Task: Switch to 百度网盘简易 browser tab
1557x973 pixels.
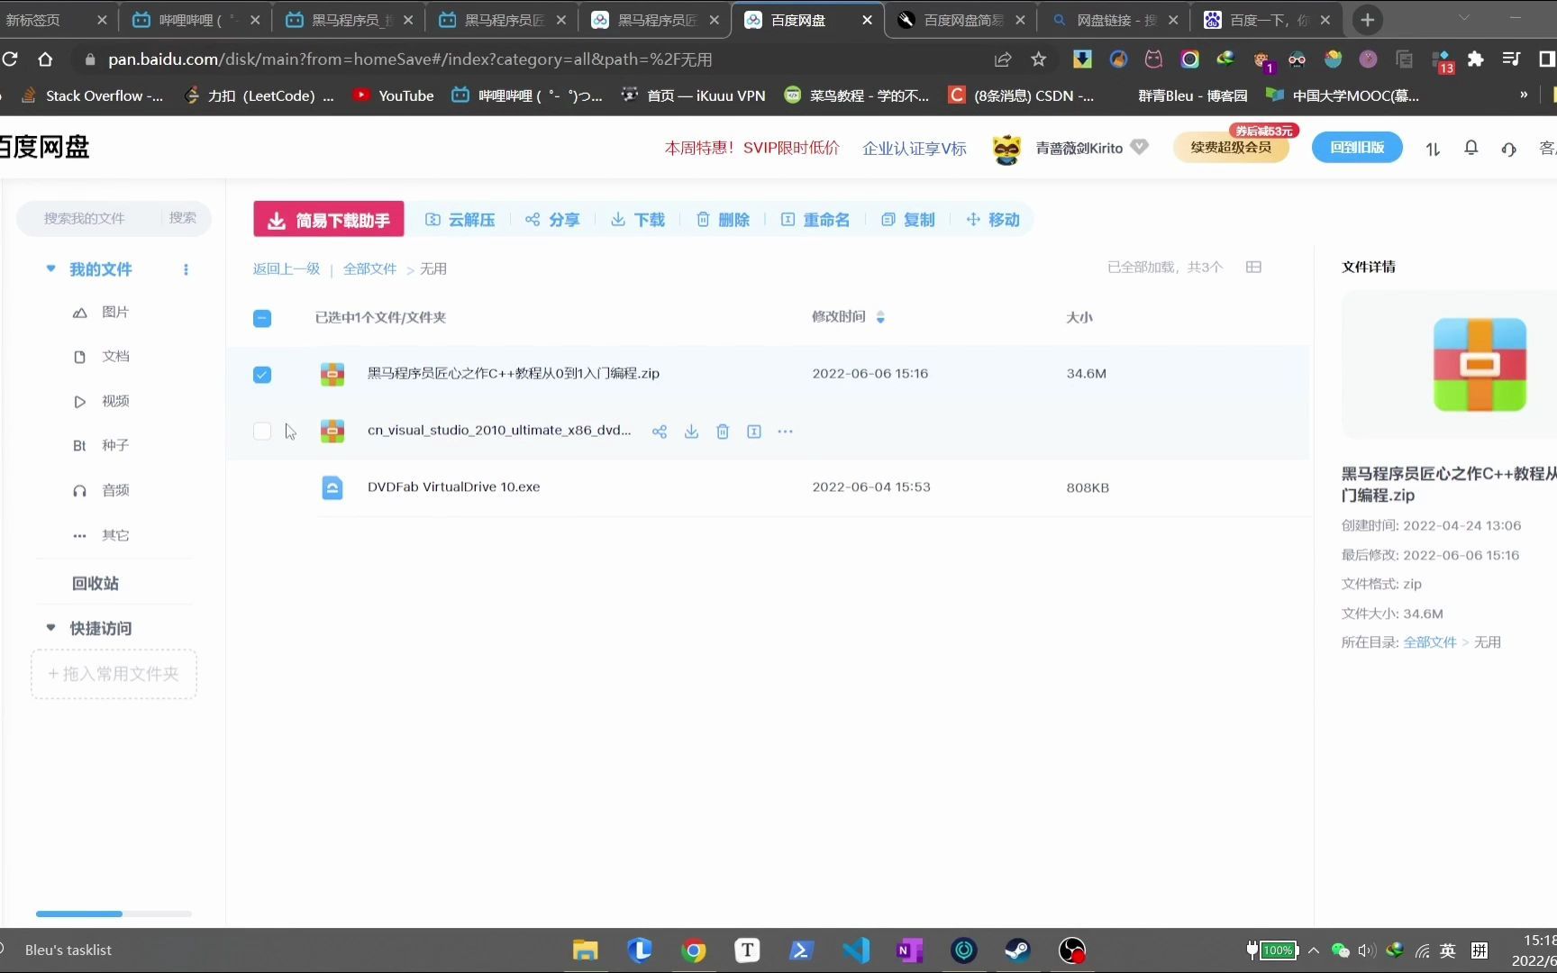Action: [x=961, y=20]
